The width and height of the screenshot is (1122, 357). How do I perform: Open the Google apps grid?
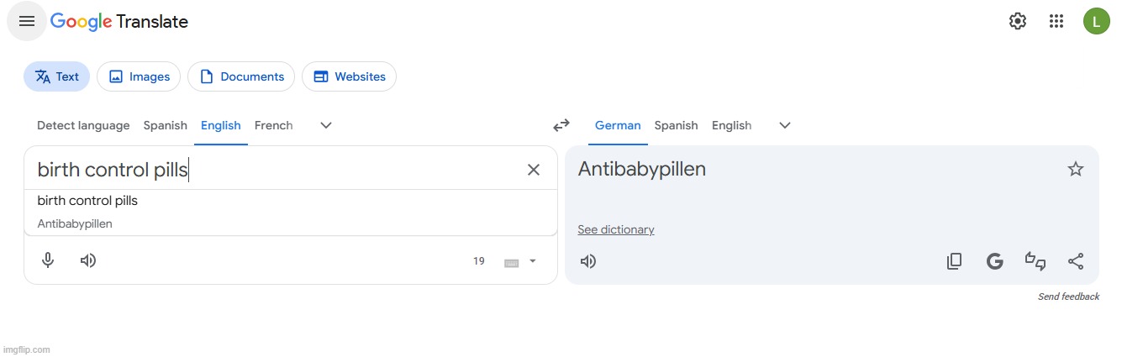[x=1056, y=22]
